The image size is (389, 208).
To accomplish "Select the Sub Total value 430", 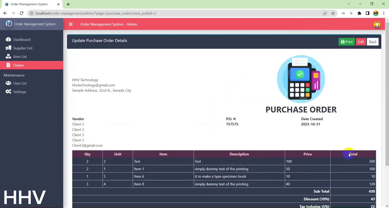I will click(x=372, y=191).
